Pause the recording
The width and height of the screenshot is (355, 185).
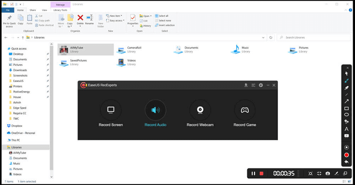point(253,173)
